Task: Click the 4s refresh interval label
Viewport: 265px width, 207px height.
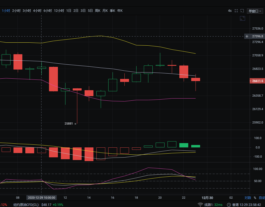Action: (x=230, y=11)
